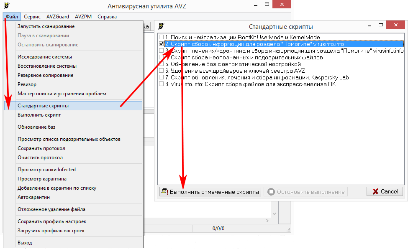Click the AVZ icon in Стандартные скрипты title bar
This screenshot has height=249, width=408.
click(x=162, y=26)
